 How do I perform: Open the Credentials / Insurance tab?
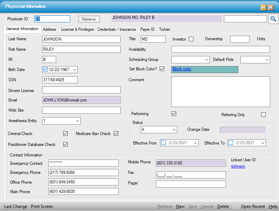(117, 29)
